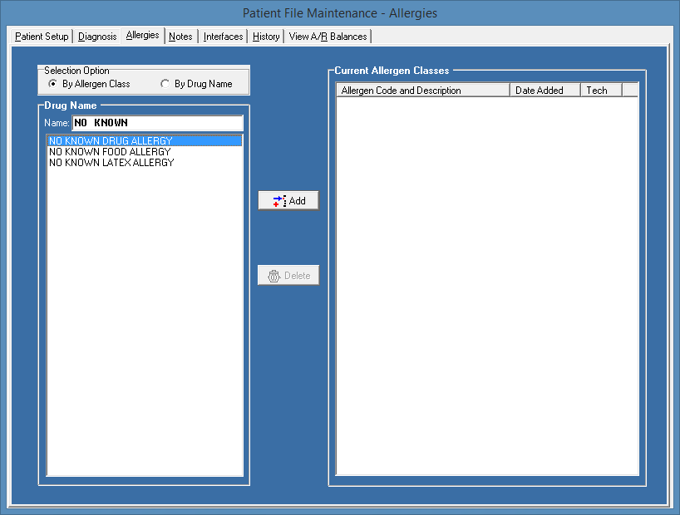Go to the Notes tab
The width and height of the screenshot is (680, 515).
pos(180,36)
